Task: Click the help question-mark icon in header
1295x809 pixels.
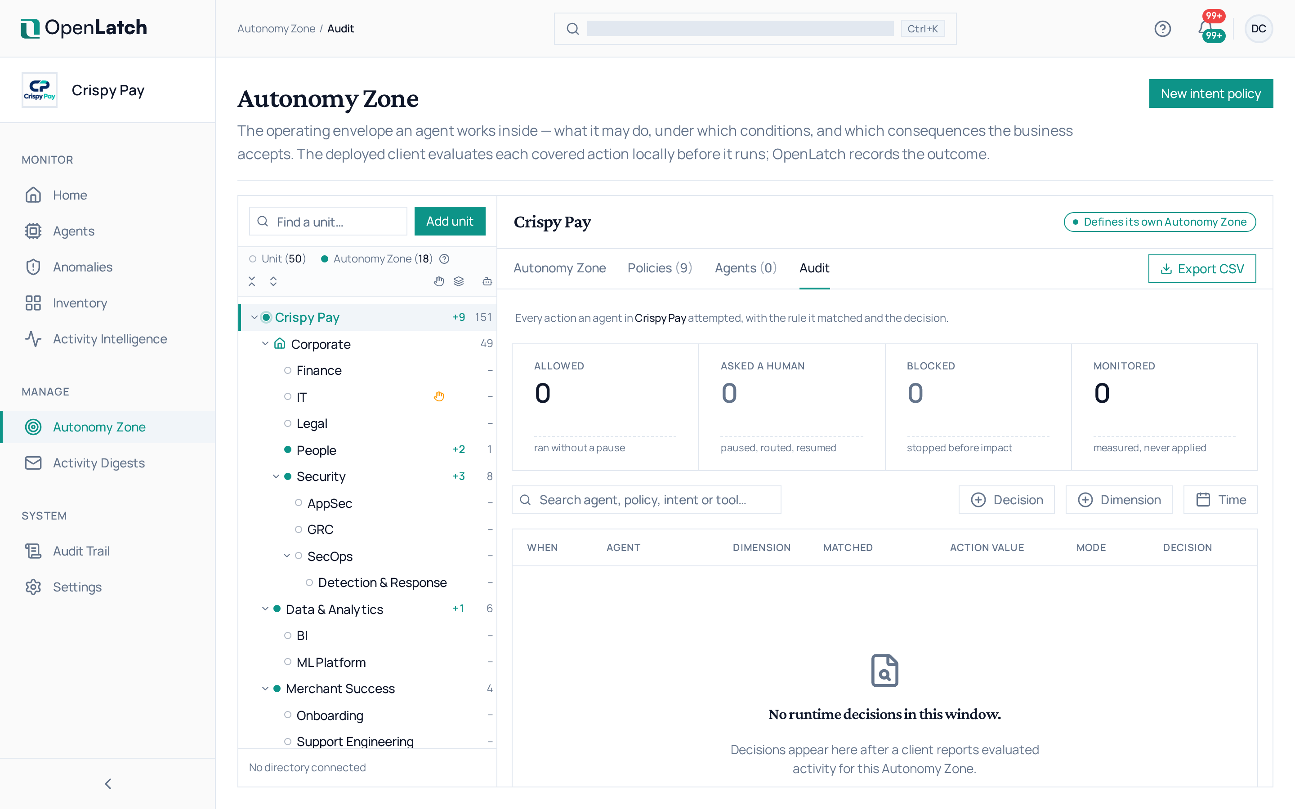Action: point(1162,28)
